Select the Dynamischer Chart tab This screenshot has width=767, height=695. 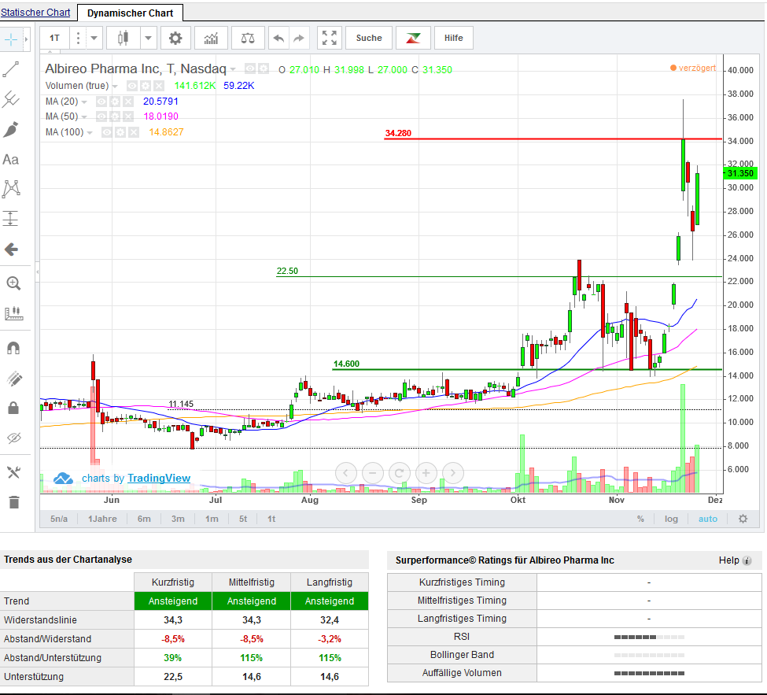click(x=130, y=13)
